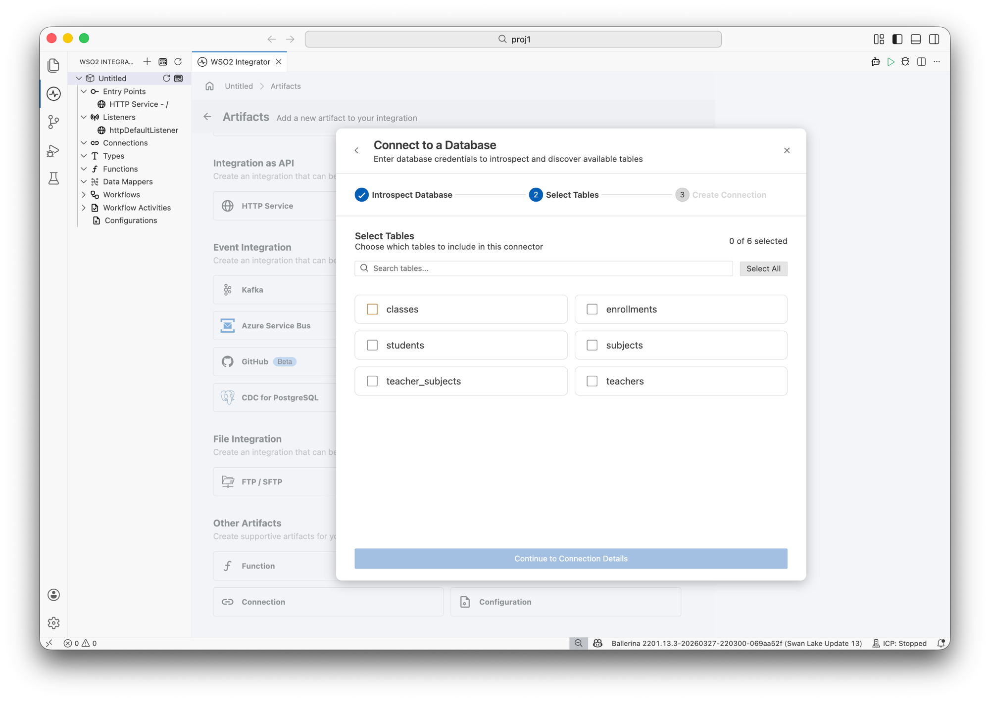
Task: Open httpDefaultListener tree item
Action: tap(138, 130)
